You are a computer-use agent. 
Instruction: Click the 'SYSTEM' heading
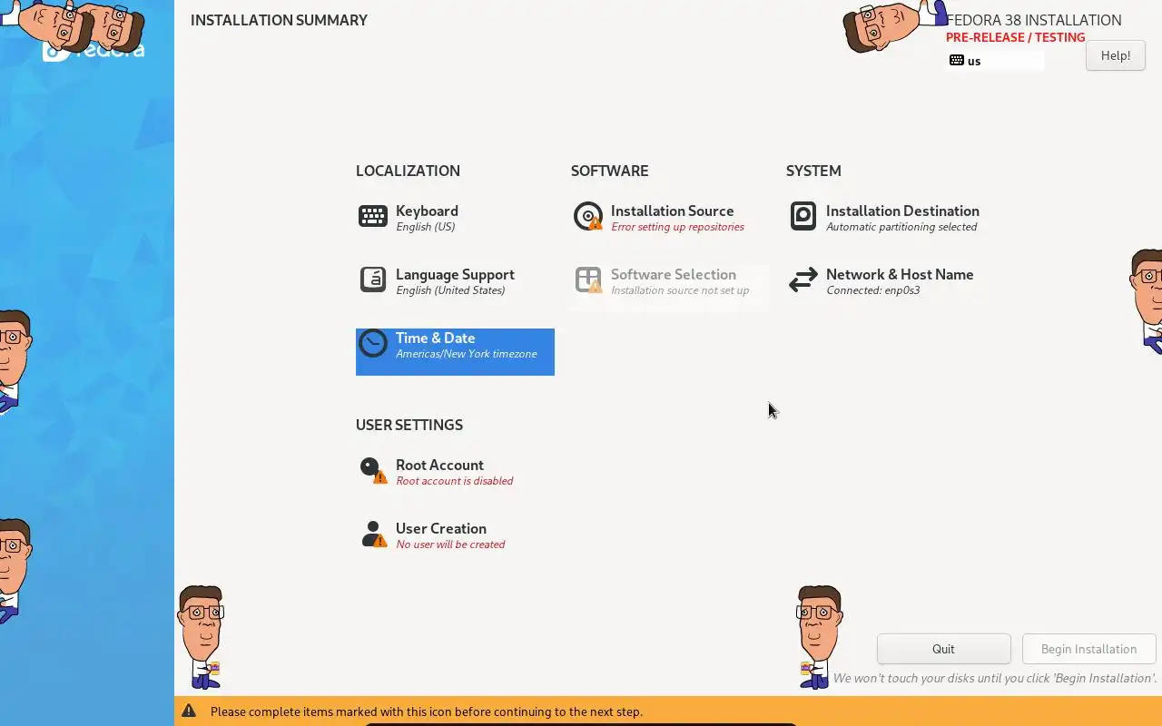click(813, 171)
